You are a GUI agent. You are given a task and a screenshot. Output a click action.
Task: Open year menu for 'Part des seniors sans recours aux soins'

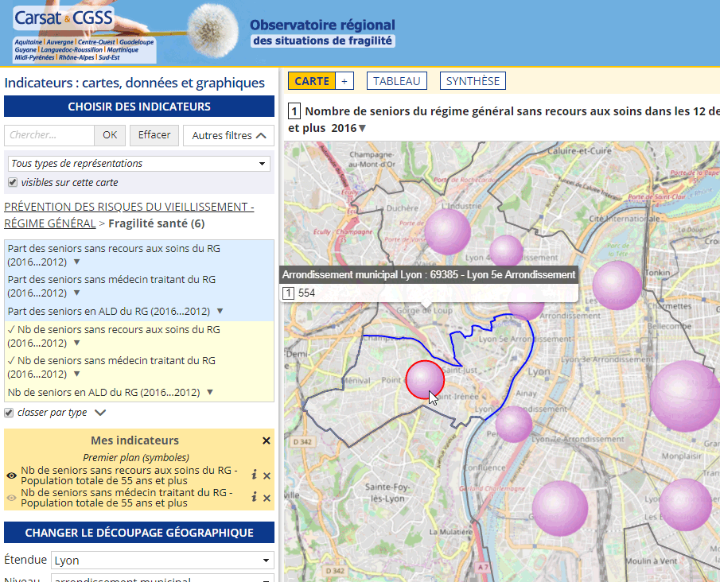pyautogui.click(x=76, y=262)
